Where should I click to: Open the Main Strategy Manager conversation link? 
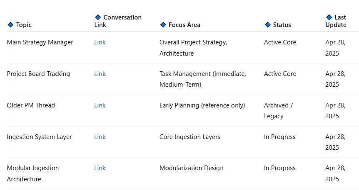click(100, 42)
